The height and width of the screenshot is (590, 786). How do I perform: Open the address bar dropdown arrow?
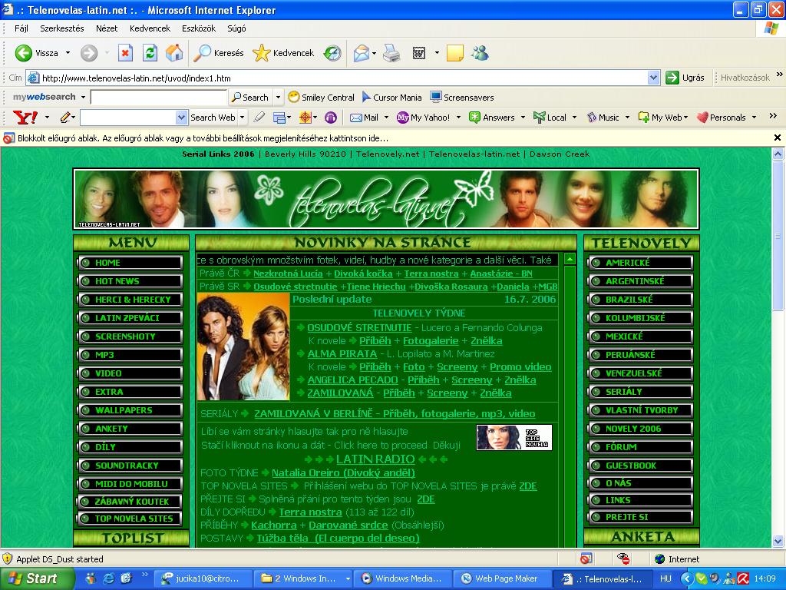(653, 78)
